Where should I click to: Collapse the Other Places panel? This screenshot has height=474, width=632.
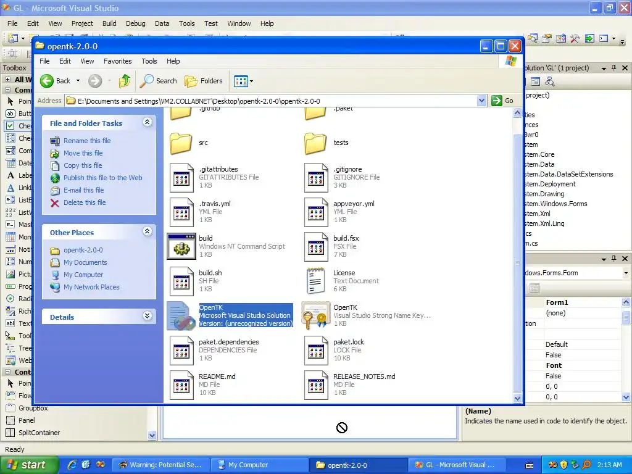pos(147,231)
